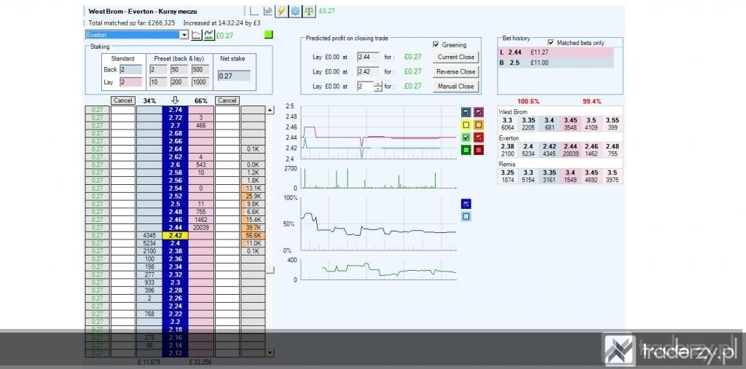Click Everton lay price 2.44 in the grid
This screenshot has width=746, height=369.
click(x=570, y=150)
